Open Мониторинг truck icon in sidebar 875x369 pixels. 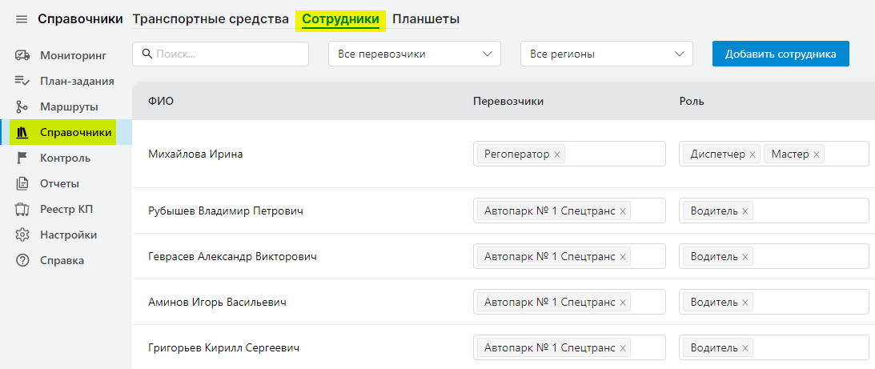click(22, 55)
